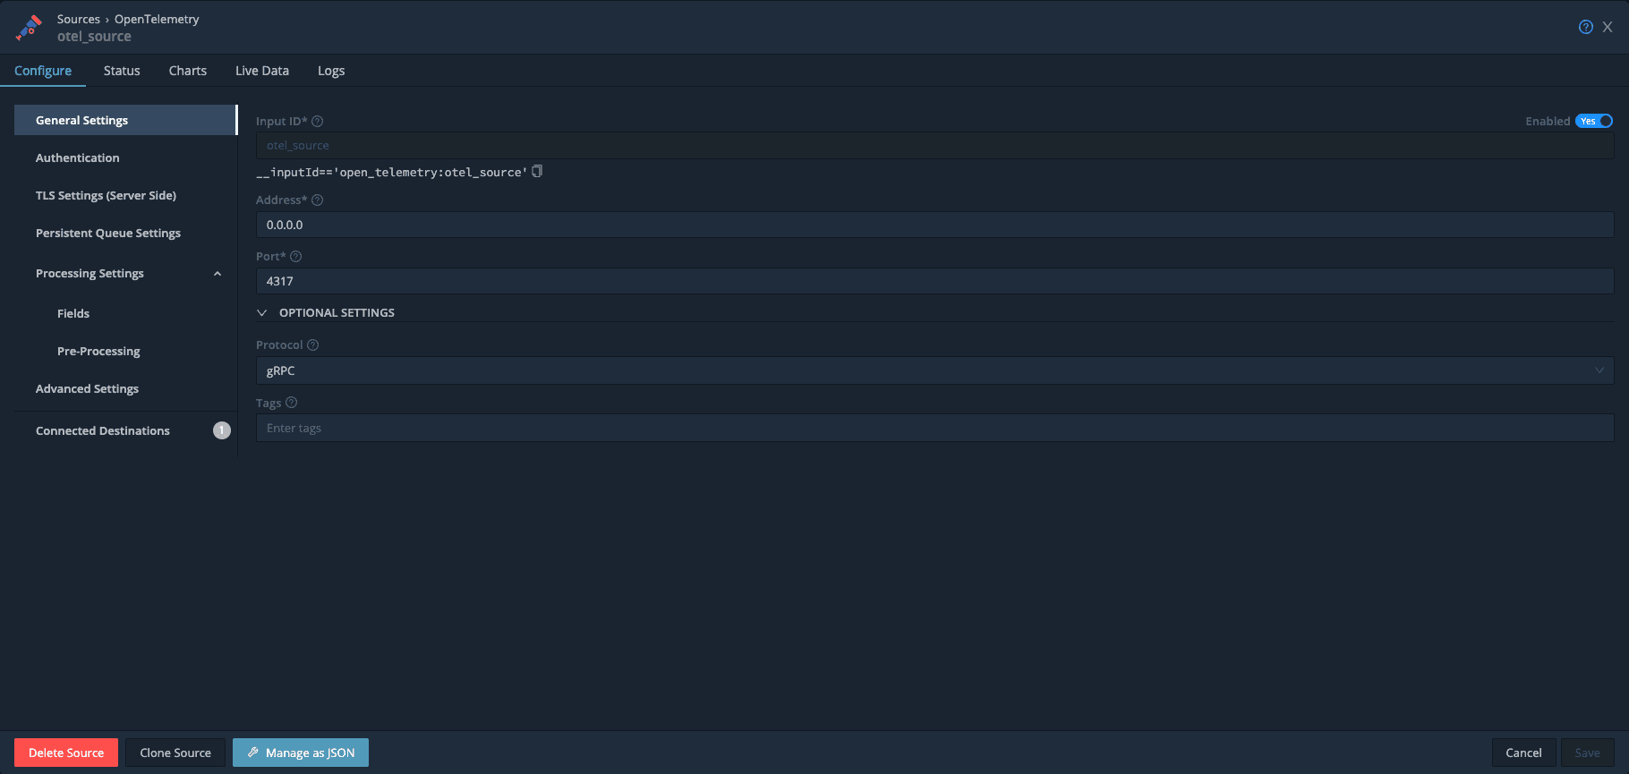
Task: Disable the source with the Enabled toggle
Action: [x=1594, y=122]
